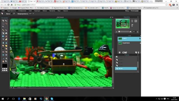Click the Navigator preview thumbnail
Image resolution: width=179 pixels, height=101 pixels.
pyautogui.click(x=123, y=24)
